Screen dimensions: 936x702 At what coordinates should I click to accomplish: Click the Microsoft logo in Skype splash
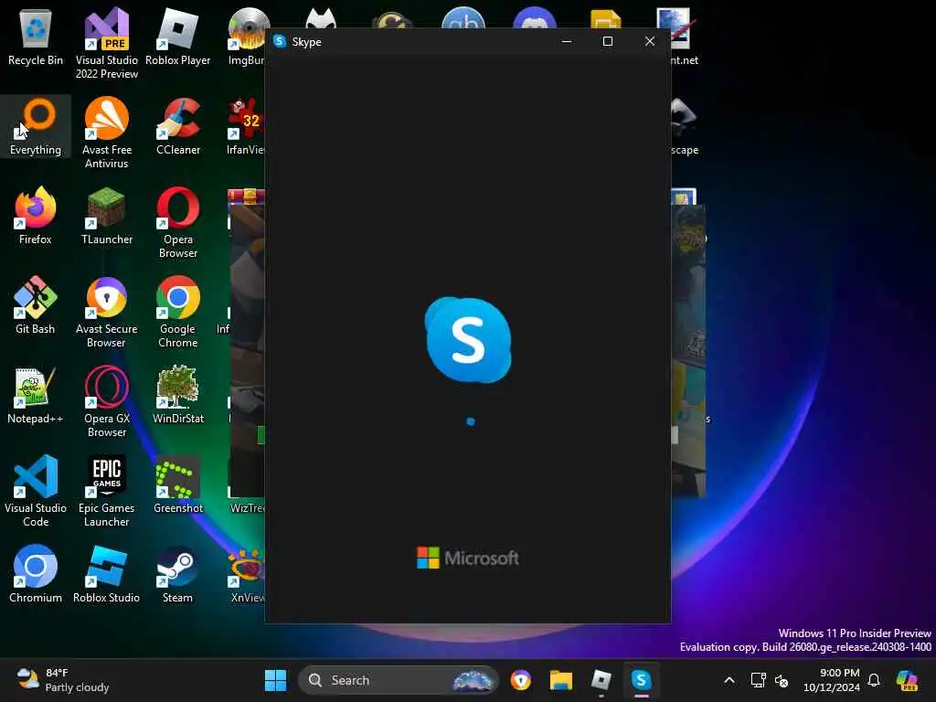467,558
